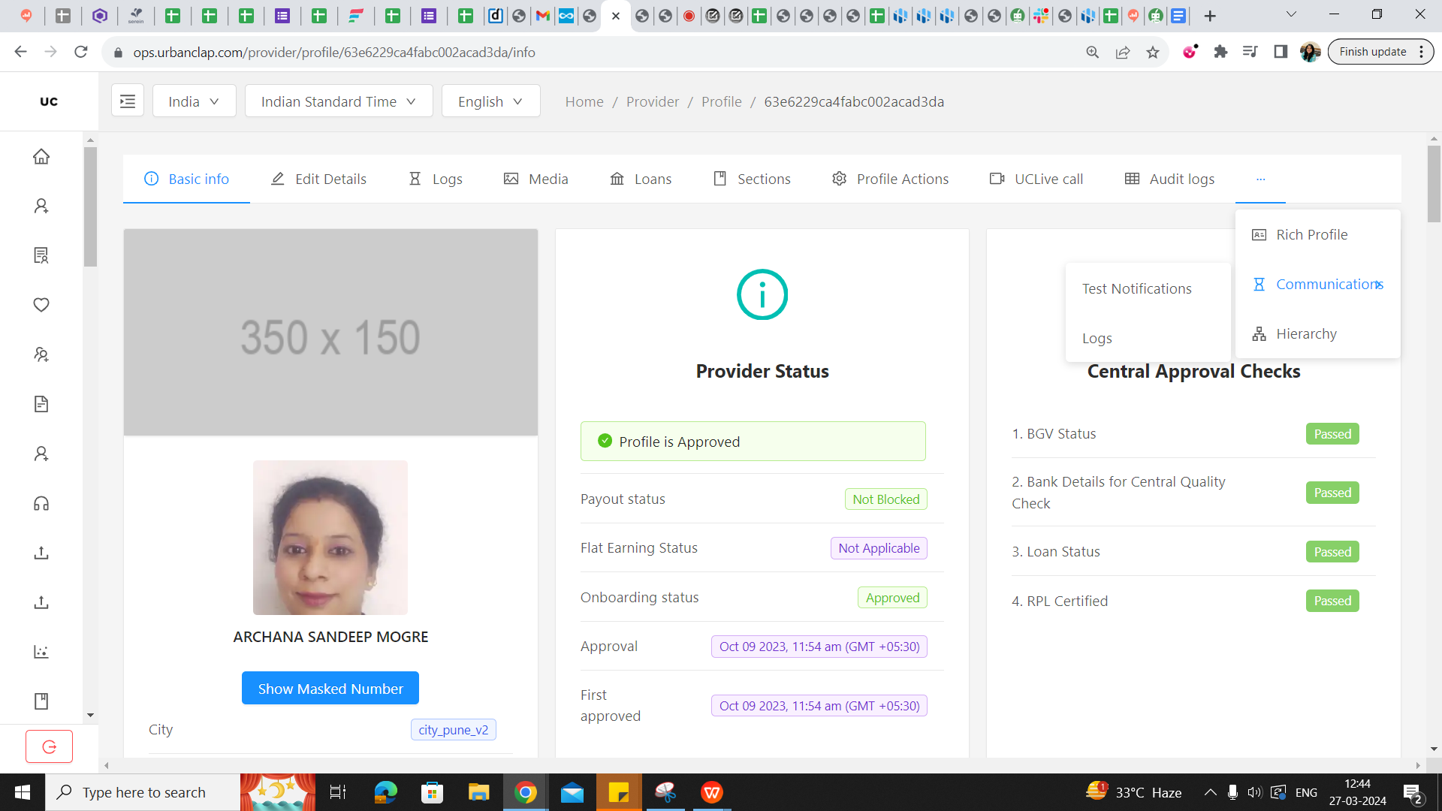The image size is (1442, 811).
Task: Click the provider profile photo thumbnail
Action: [330, 538]
